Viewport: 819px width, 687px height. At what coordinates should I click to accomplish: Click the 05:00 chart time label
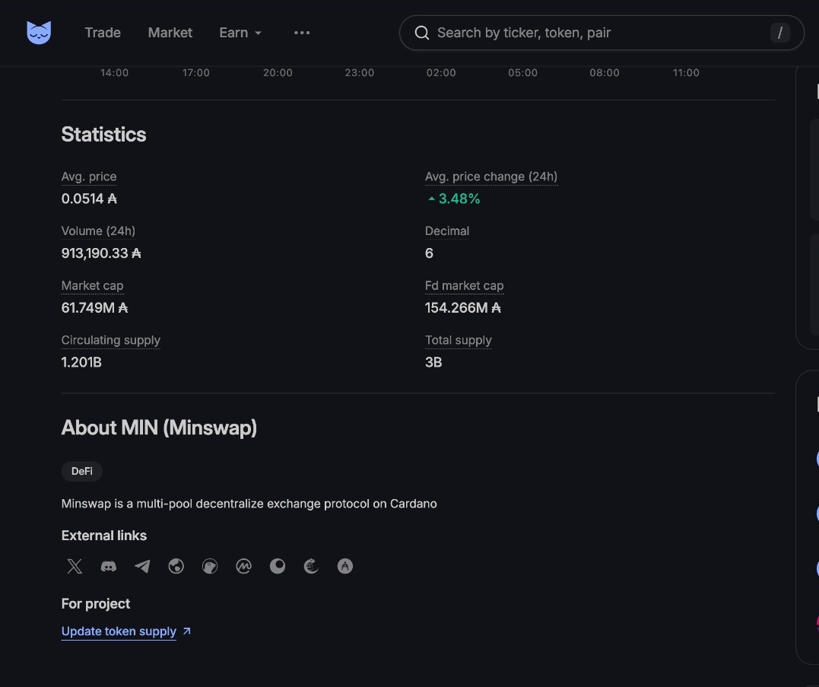(523, 72)
